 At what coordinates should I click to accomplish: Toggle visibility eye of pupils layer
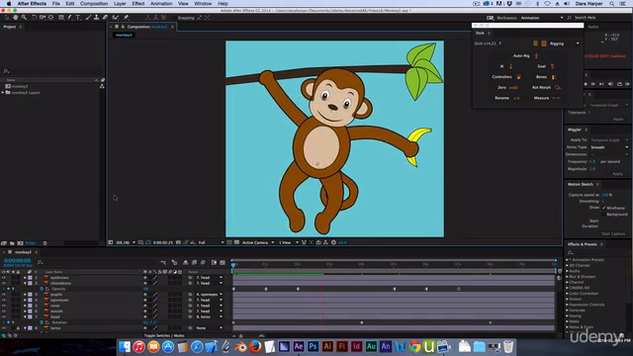click(4, 295)
